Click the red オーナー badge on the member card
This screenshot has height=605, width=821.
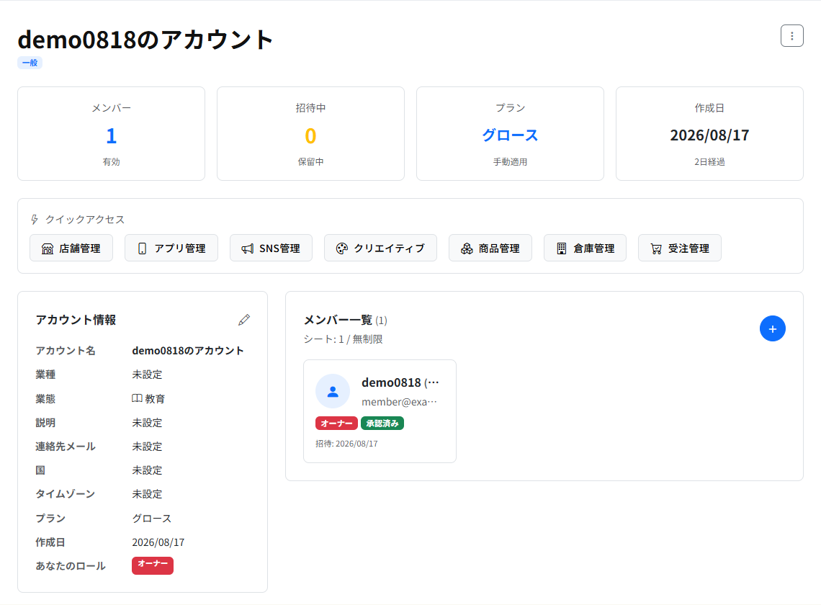pyautogui.click(x=336, y=423)
